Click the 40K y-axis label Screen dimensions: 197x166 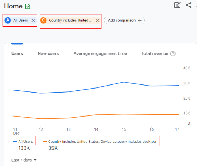click(x=187, y=68)
